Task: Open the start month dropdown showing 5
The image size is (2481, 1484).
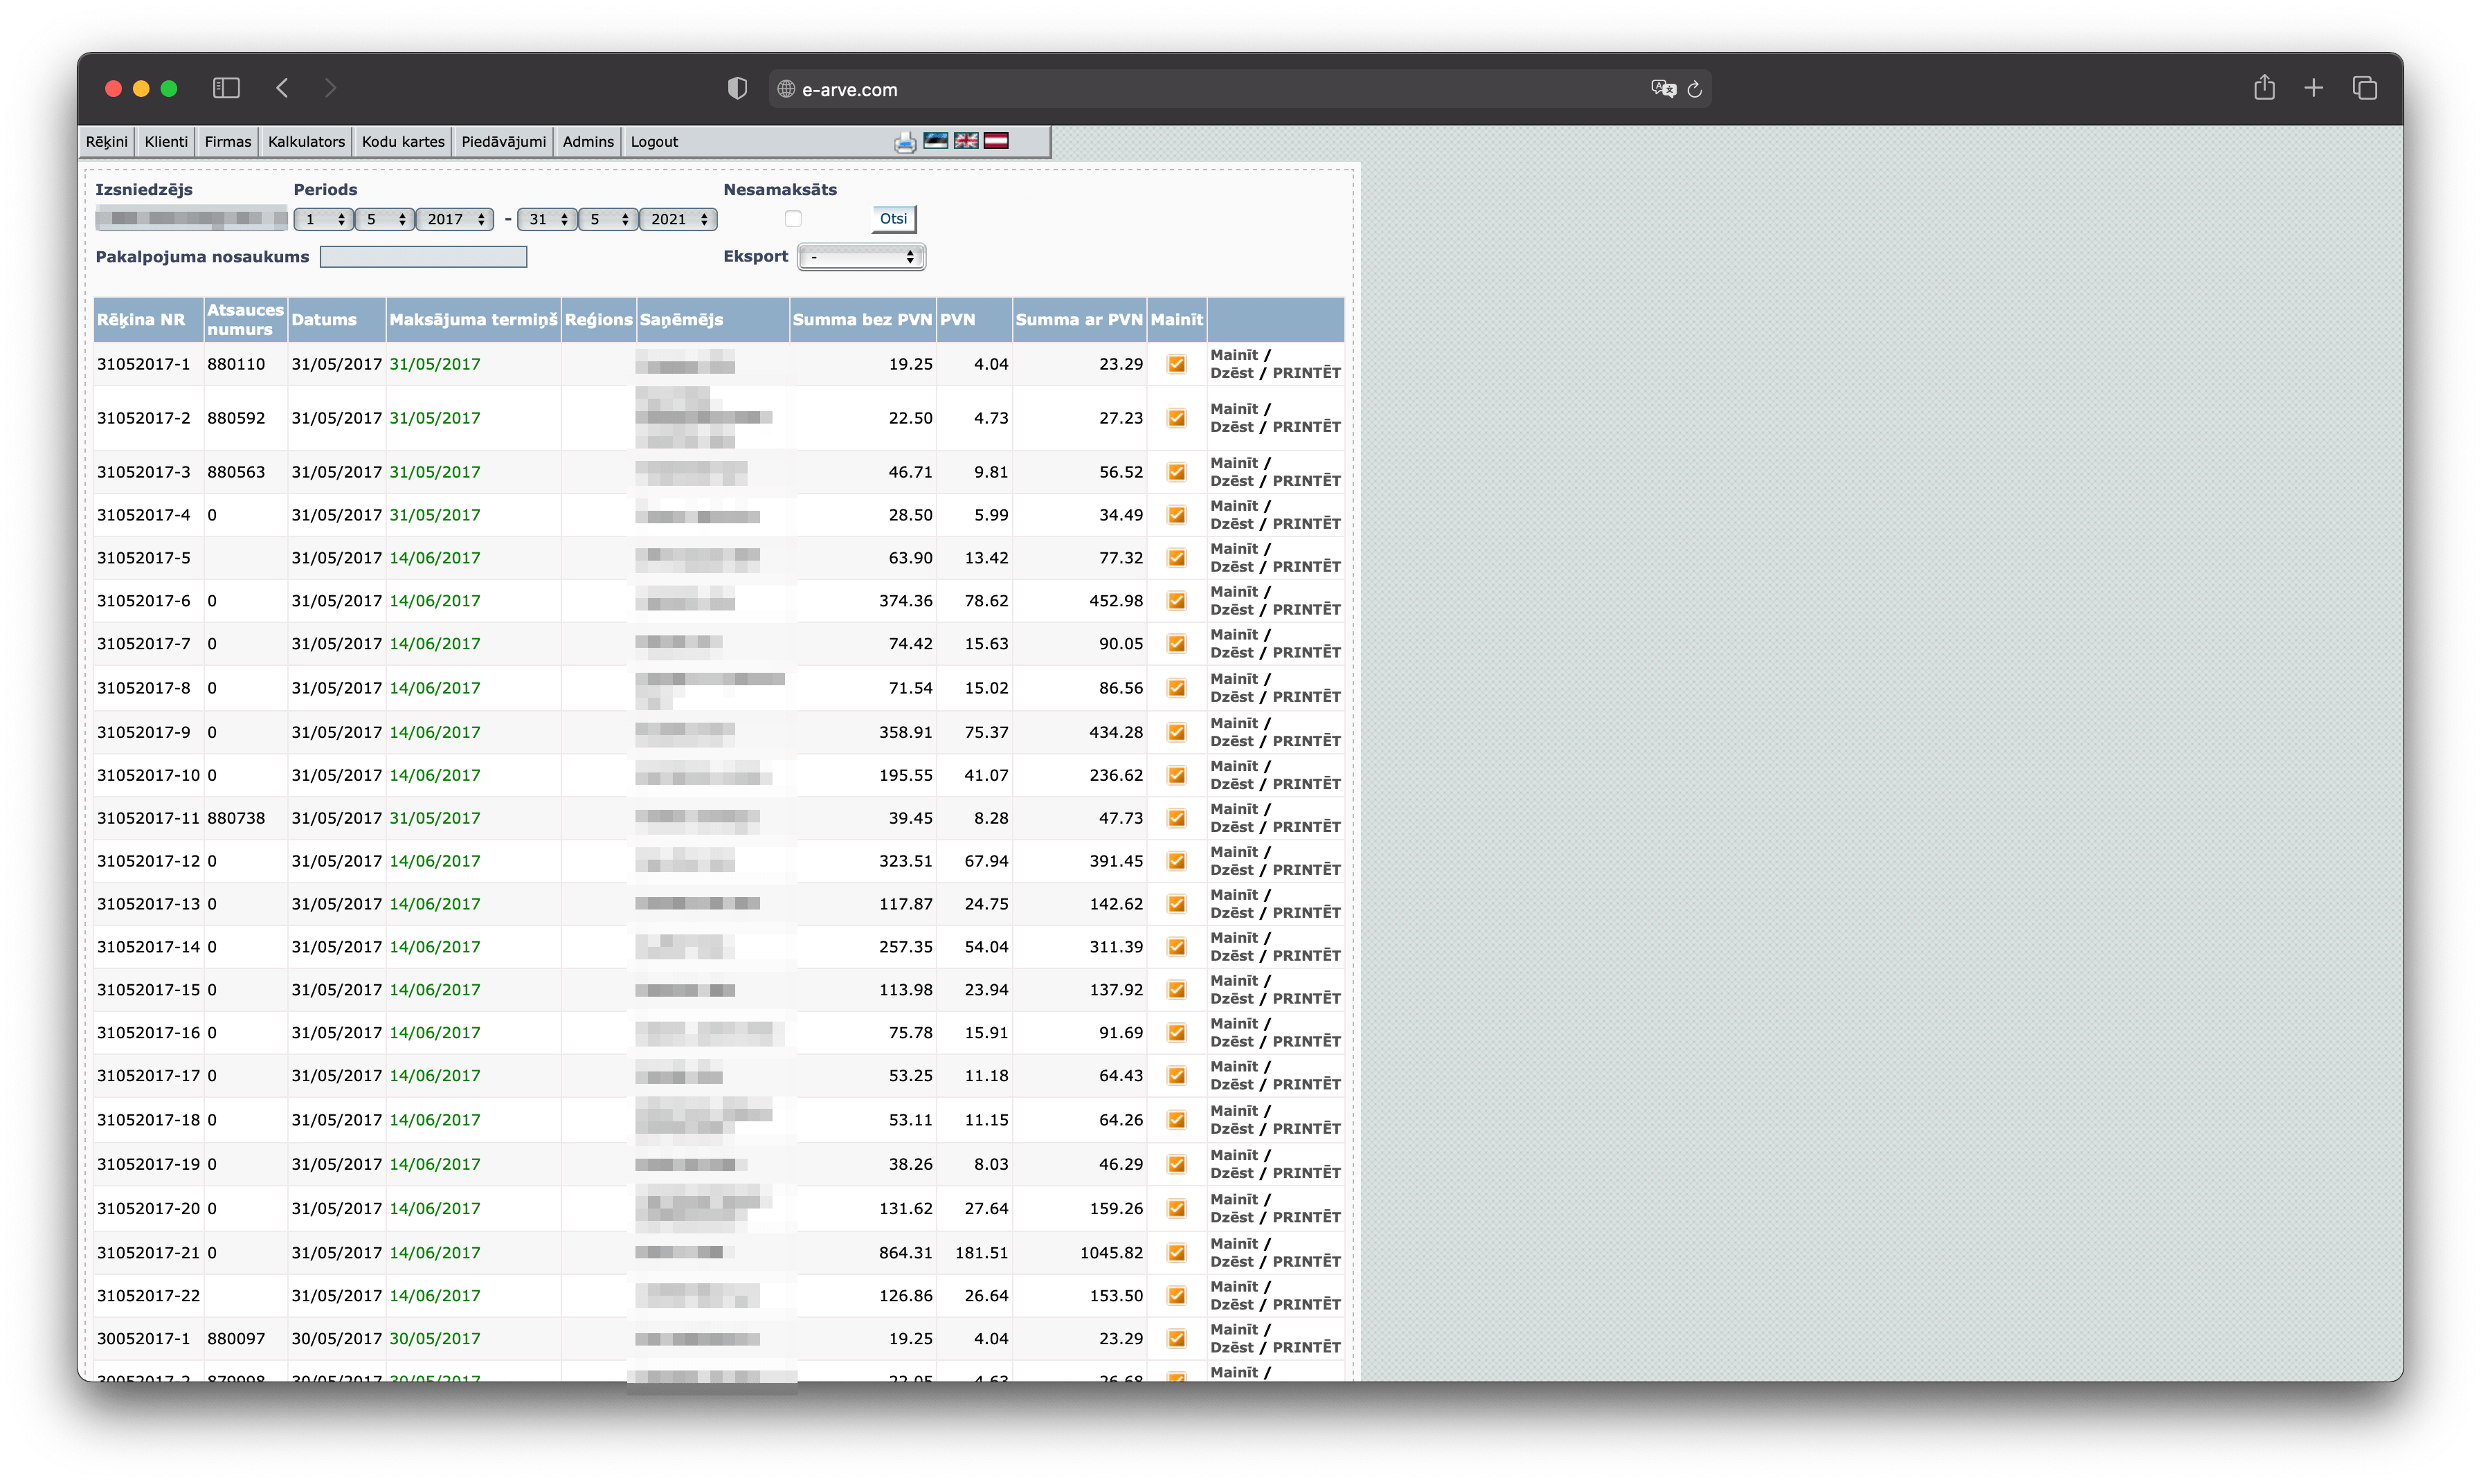Action: 385,219
